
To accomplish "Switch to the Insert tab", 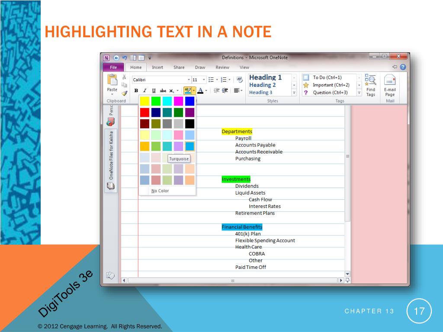I will pyautogui.click(x=157, y=67).
